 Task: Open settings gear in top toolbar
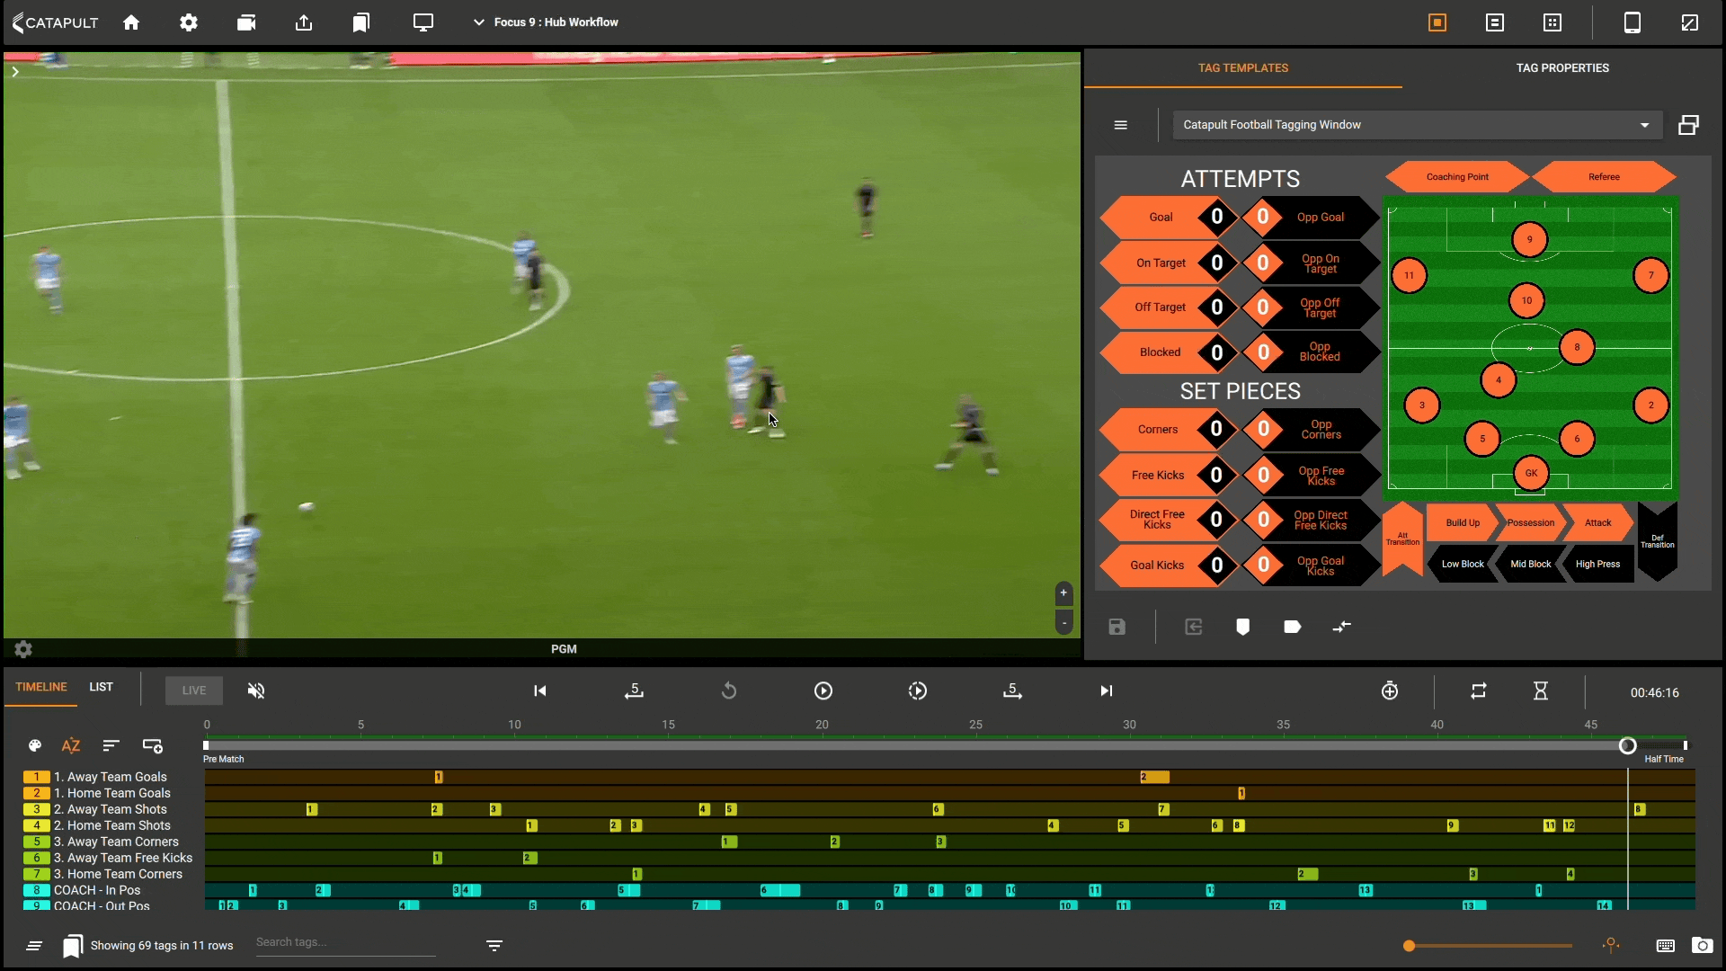[189, 22]
